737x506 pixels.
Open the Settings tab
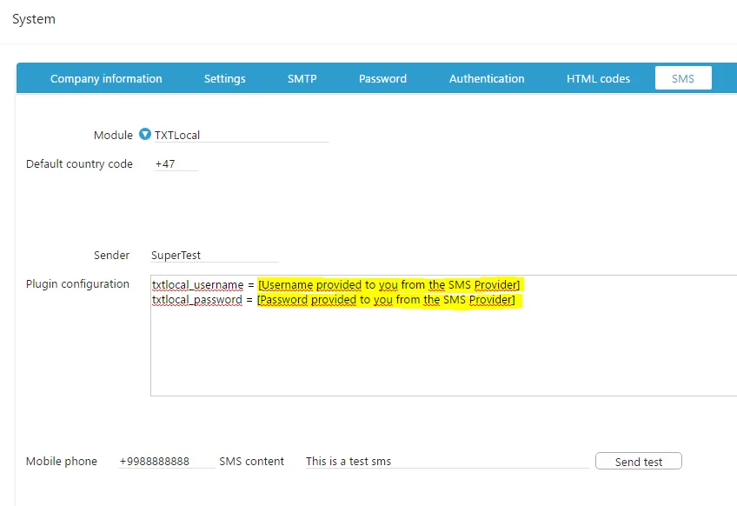pos(225,78)
